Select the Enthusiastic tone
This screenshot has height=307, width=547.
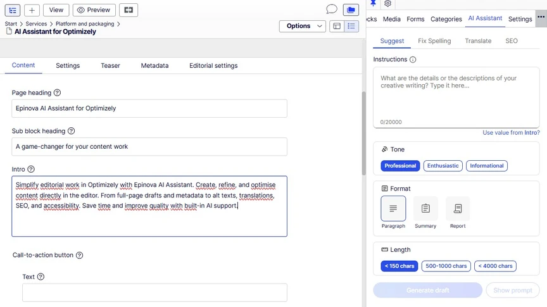pos(443,166)
